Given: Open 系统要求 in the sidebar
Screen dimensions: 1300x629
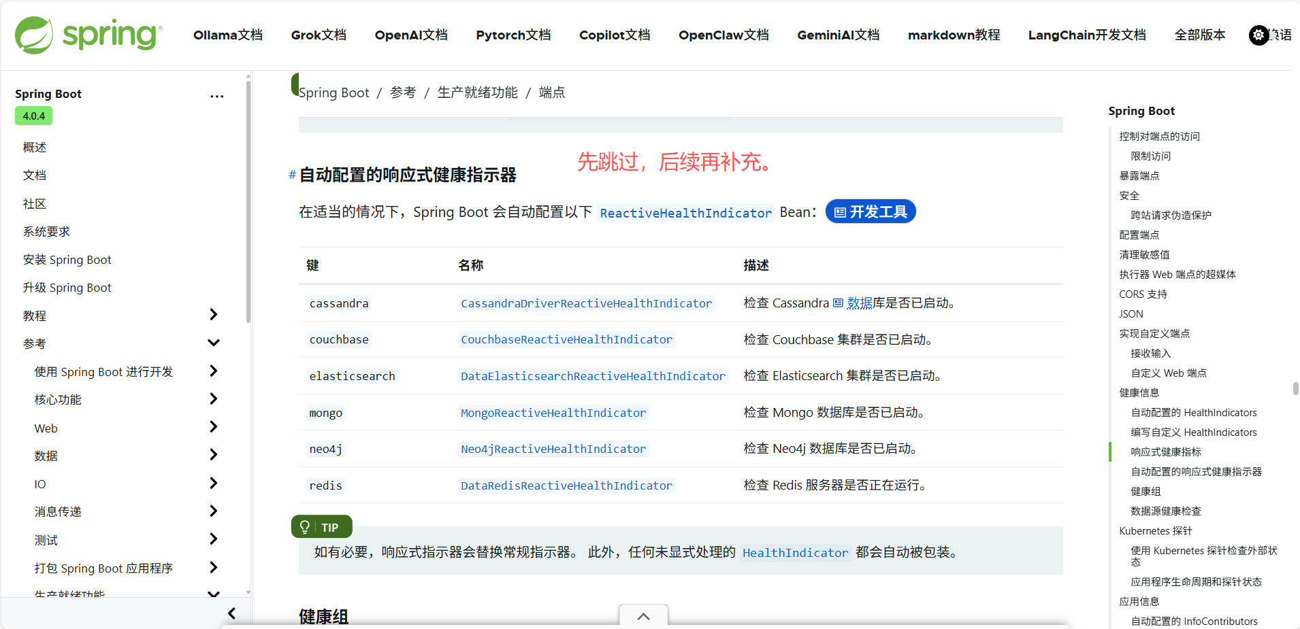Looking at the screenshot, I should tap(46, 232).
